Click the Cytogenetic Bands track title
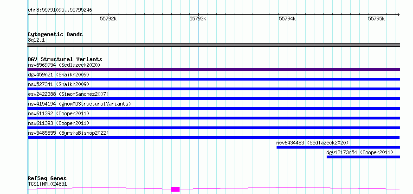Viewport: 413px width, 194px height. click(55, 34)
